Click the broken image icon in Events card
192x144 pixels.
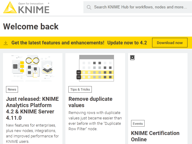(132, 58)
